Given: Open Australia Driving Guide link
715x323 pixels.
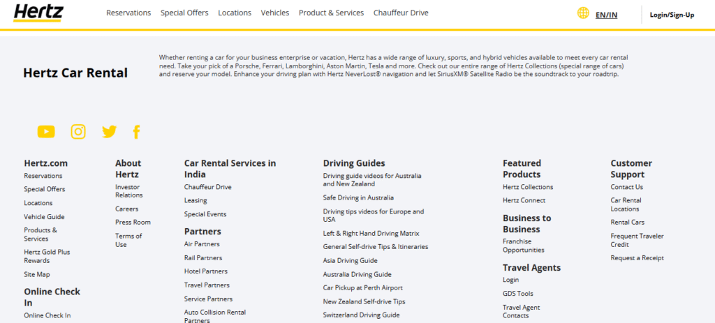Looking at the screenshot, I should click(357, 275).
